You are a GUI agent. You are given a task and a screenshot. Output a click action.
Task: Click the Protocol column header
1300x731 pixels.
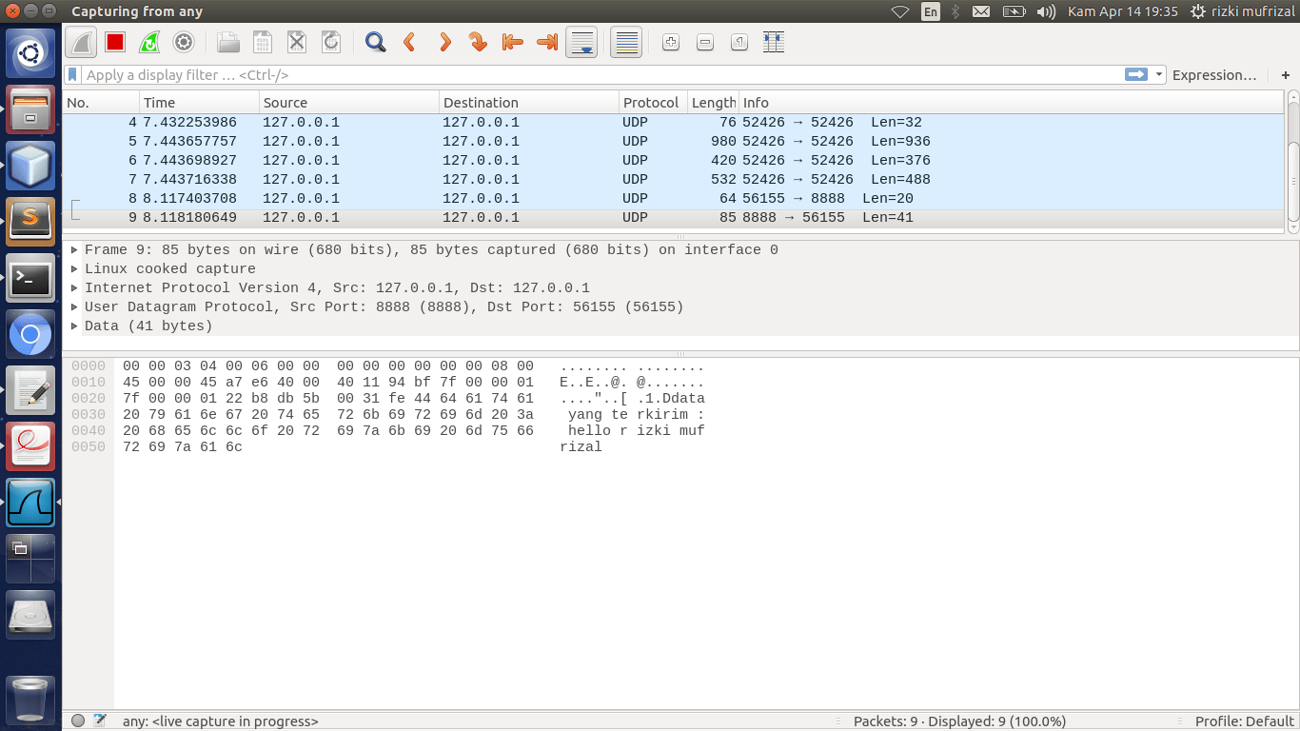pos(651,102)
